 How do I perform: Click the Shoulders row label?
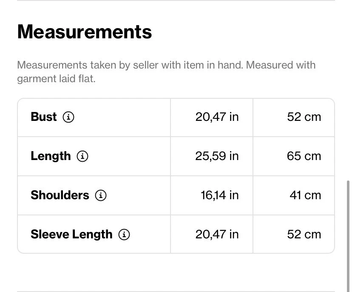coord(60,195)
